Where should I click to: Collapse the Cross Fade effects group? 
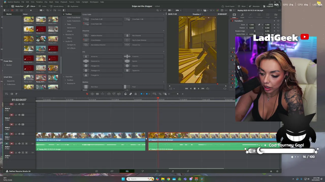(164, 14)
